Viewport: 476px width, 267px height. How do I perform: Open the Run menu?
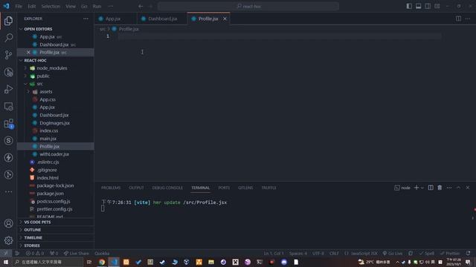97,6
